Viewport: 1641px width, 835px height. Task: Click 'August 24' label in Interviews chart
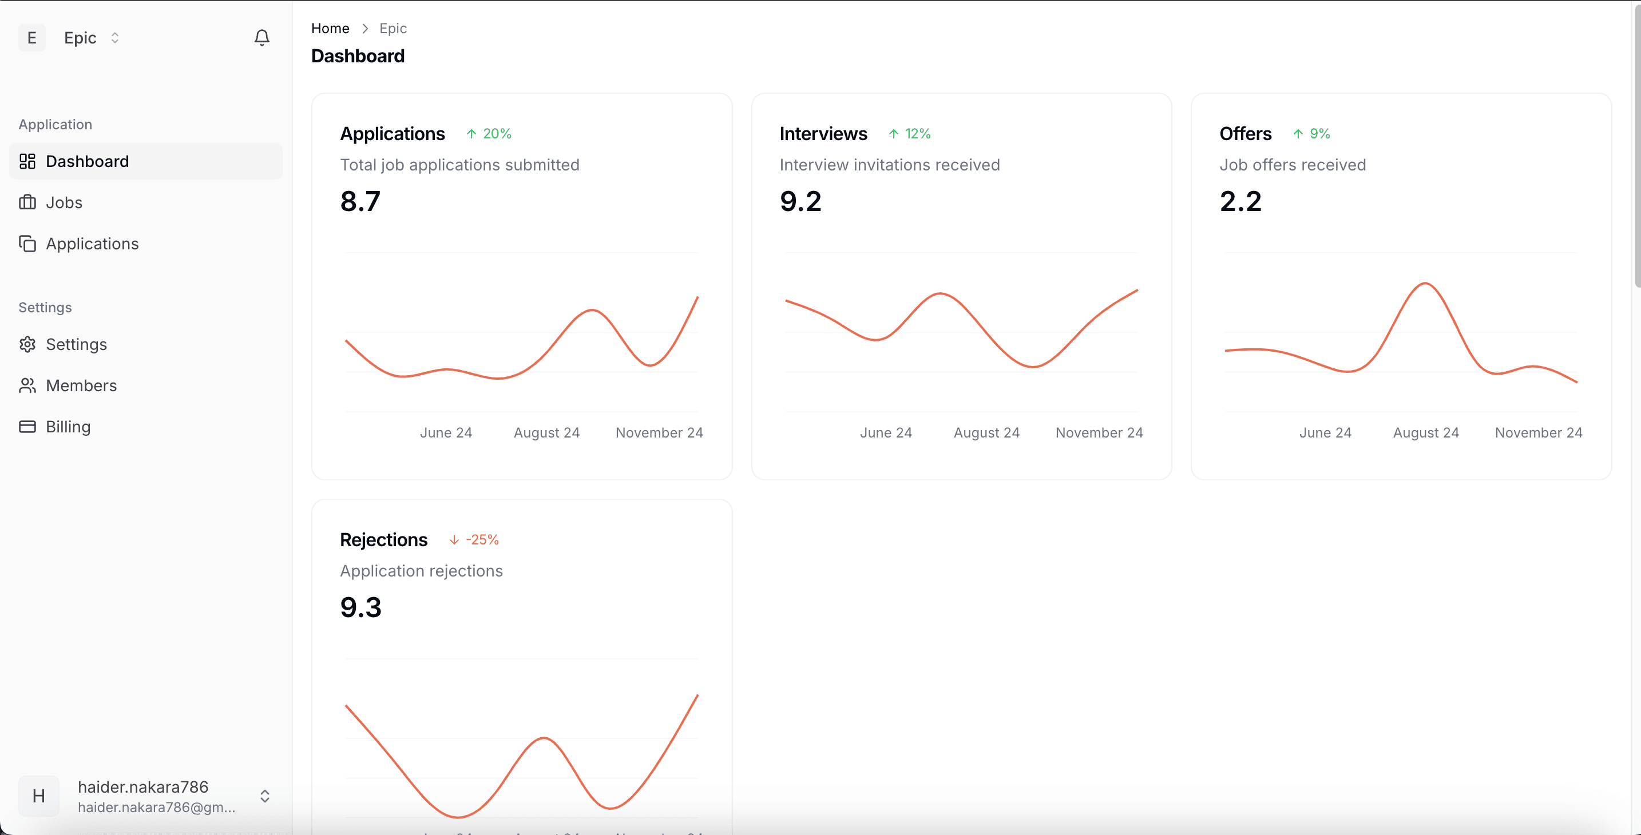pyautogui.click(x=987, y=433)
